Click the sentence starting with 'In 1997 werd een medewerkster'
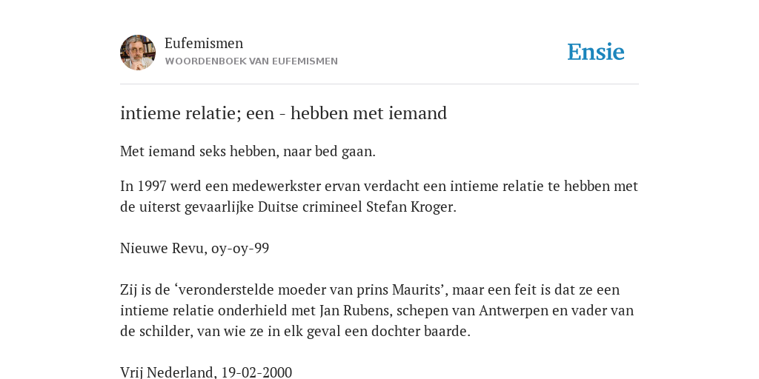Image resolution: width=759 pixels, height=379 pixels. 379,196
